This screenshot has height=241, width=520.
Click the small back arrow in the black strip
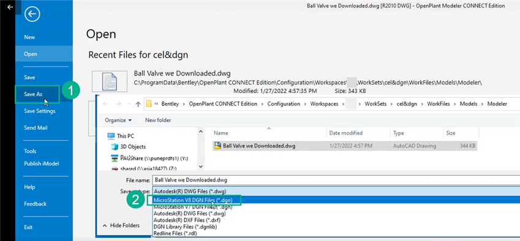(10, 7)
